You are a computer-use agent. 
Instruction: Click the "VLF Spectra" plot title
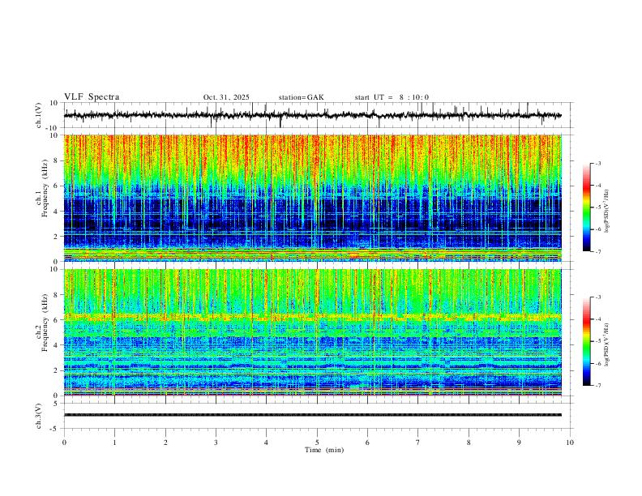click(92, 97)
